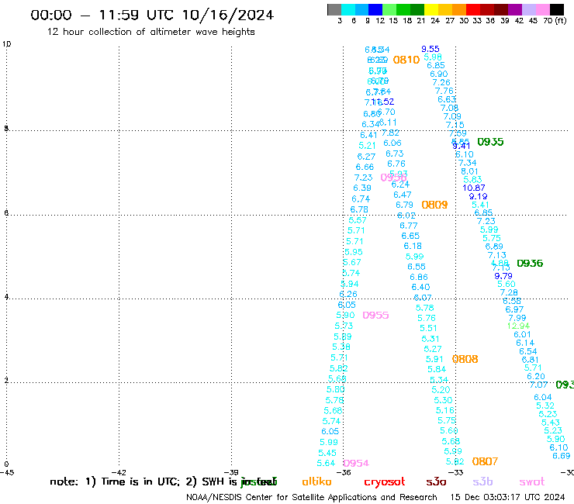Click the altika satellite legend label
This screenshot has width=574, height=504.
coord(316,482)
